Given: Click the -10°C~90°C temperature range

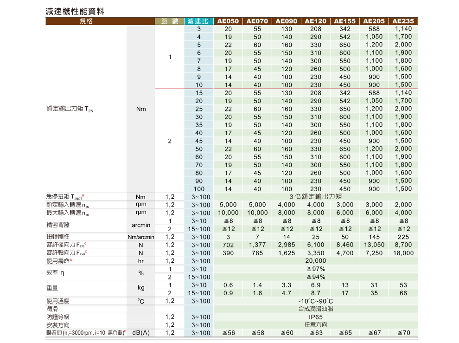Looking at the screenshot, I should pos(316,301).
